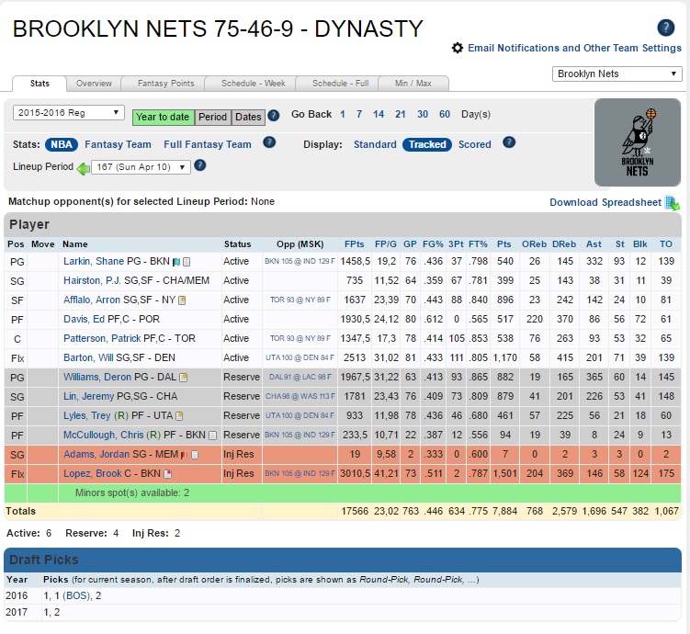Image resolution: width=690 pixels, height=634 pixels.
Task: Switch the time range to Dates
Action: (248, 117)
